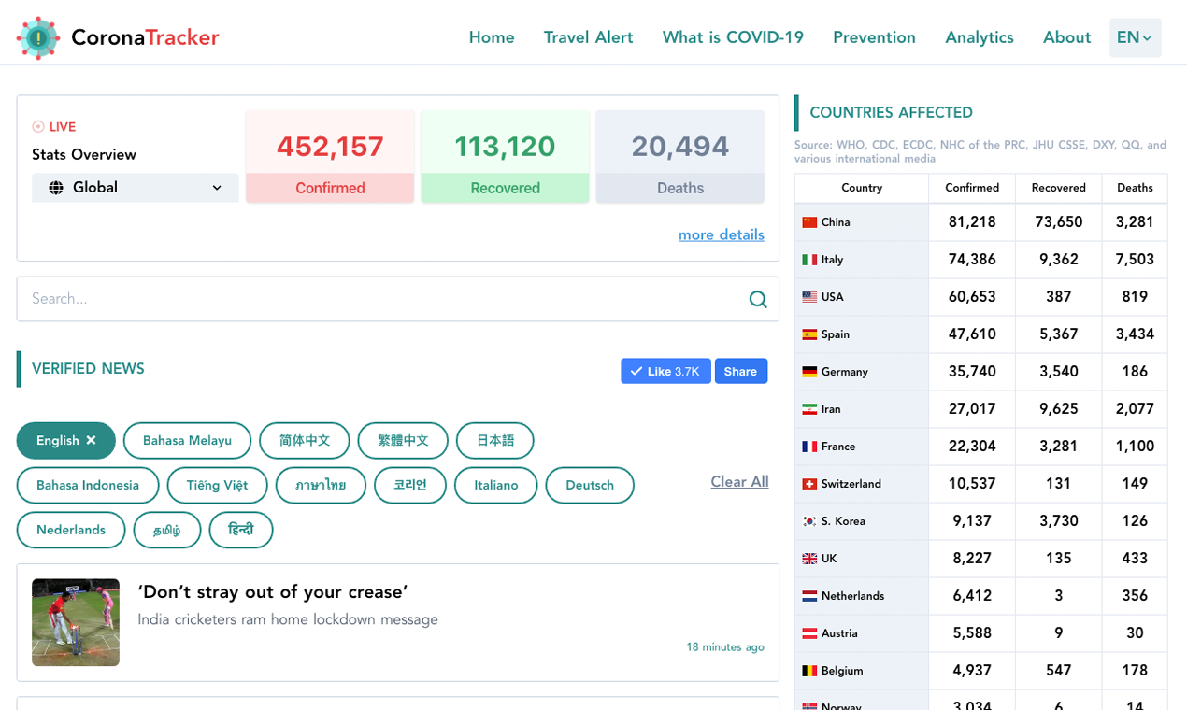The height and width of the screenshot is (710, 1187).
Task: Toggle the 繁體中文 language filter
Action: tap(403, 441)
